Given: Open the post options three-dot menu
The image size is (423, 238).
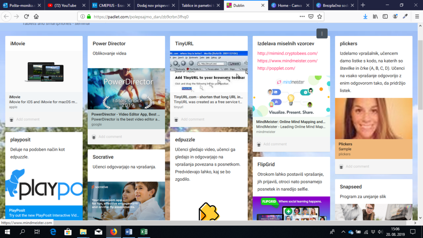Looking at the screenshot, I should (x=322, y=33).
